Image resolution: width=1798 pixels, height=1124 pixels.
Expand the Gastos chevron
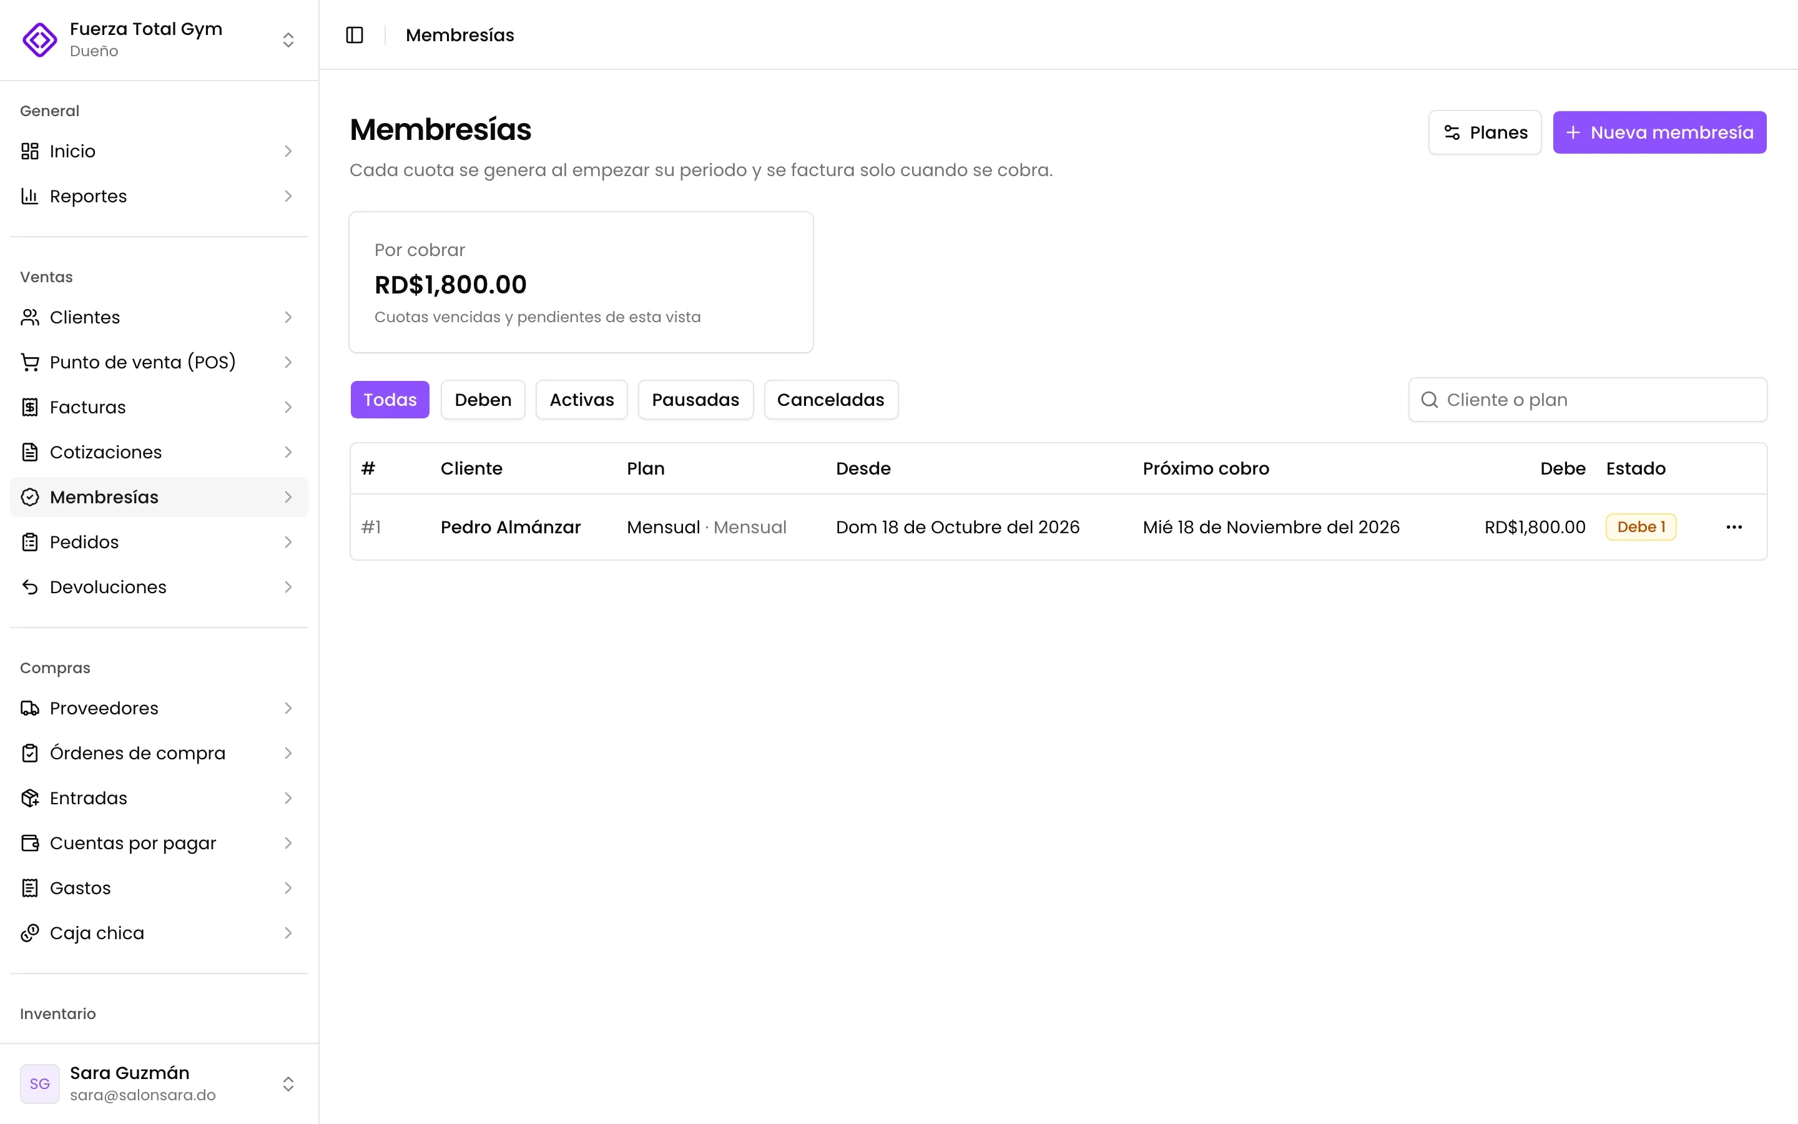[x=288, y=889]
